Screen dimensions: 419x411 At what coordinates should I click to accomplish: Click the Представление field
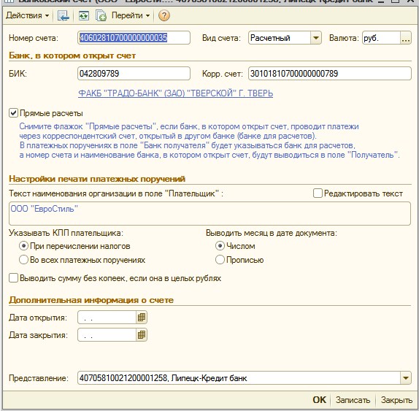tap(239, 378)
